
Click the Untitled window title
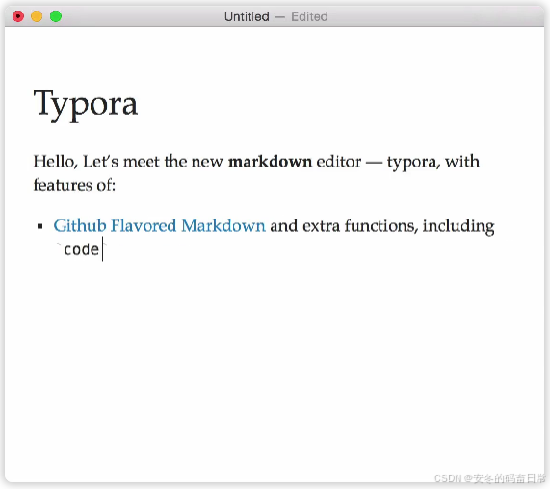[x=247, y=16]
